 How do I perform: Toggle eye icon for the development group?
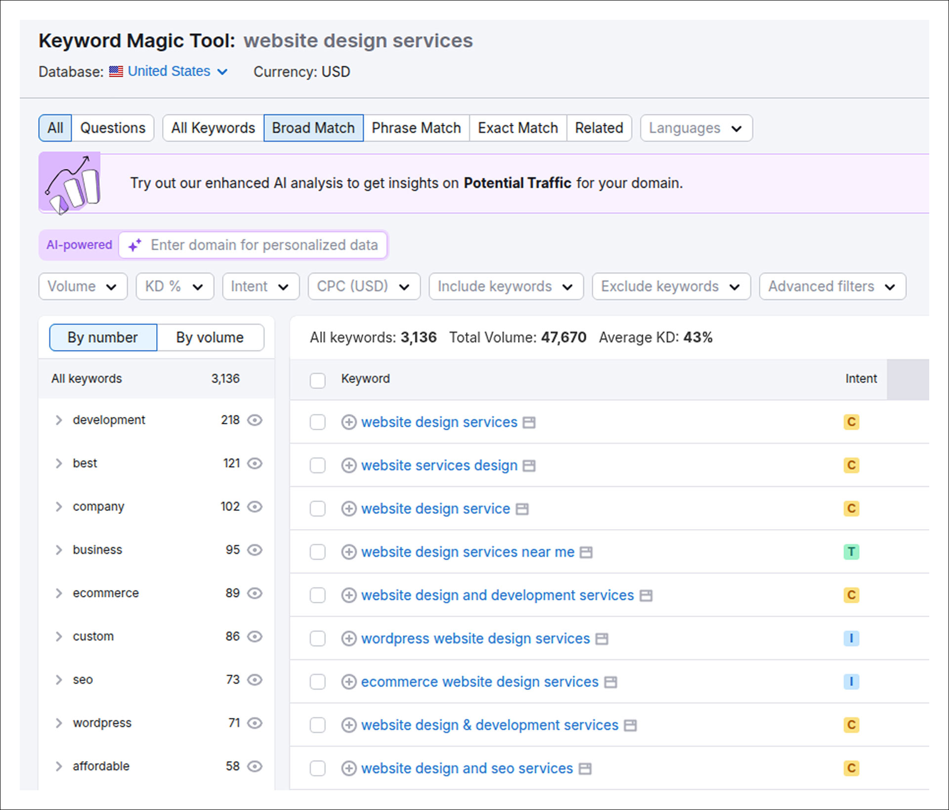pyautogui.click(x=255, y=420)
